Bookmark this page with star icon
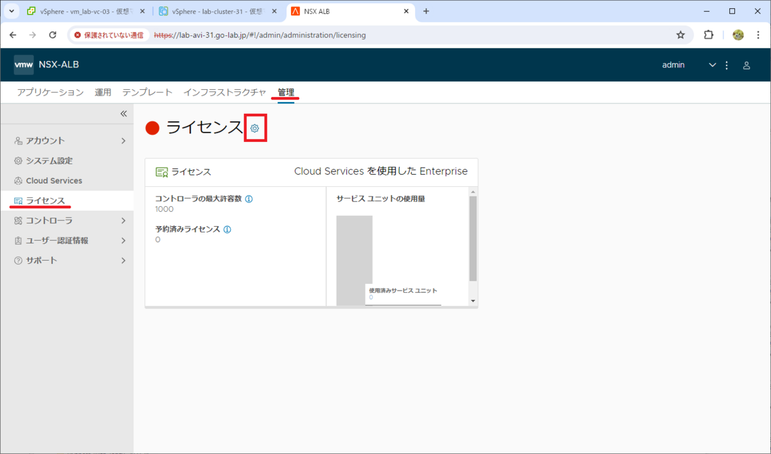The width and height of the screenshot is (771, 454). click(x=680, y=35)
